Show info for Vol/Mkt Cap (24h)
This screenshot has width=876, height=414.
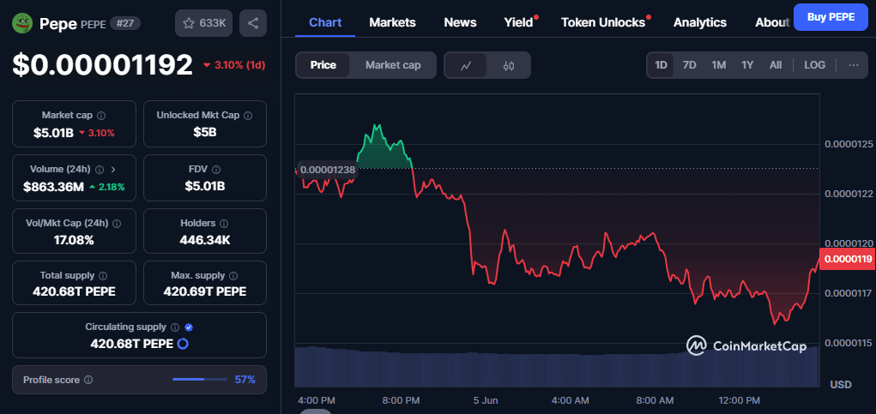click(x=117, y=223)
